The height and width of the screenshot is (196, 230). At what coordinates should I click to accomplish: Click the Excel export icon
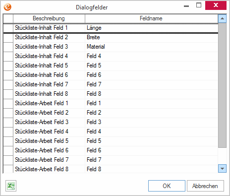11,186
